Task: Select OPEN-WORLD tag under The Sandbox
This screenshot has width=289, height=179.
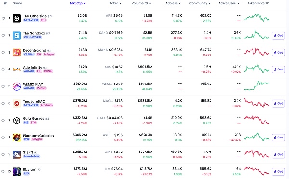Action: tap(32, 37)
